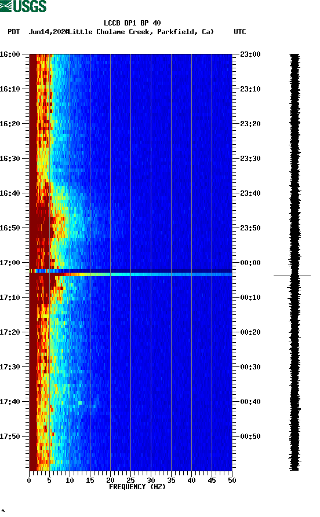Click the USGS logo
320x517 pixels.
(x=23, y=6)
